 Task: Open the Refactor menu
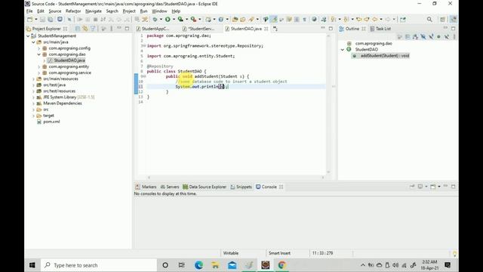coord(73,11)
